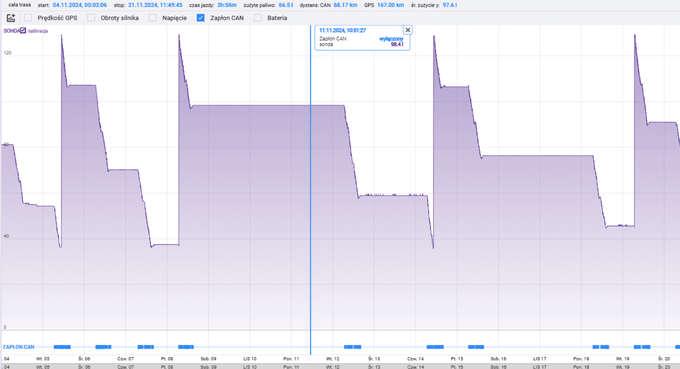Click the ZAPŁON CAN timeline label
This screenshot has height=369, width=680.
click(18, 347)
